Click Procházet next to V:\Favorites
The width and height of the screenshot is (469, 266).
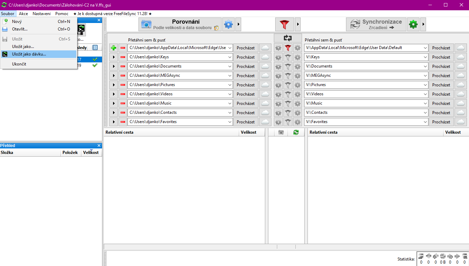[441, 122]
